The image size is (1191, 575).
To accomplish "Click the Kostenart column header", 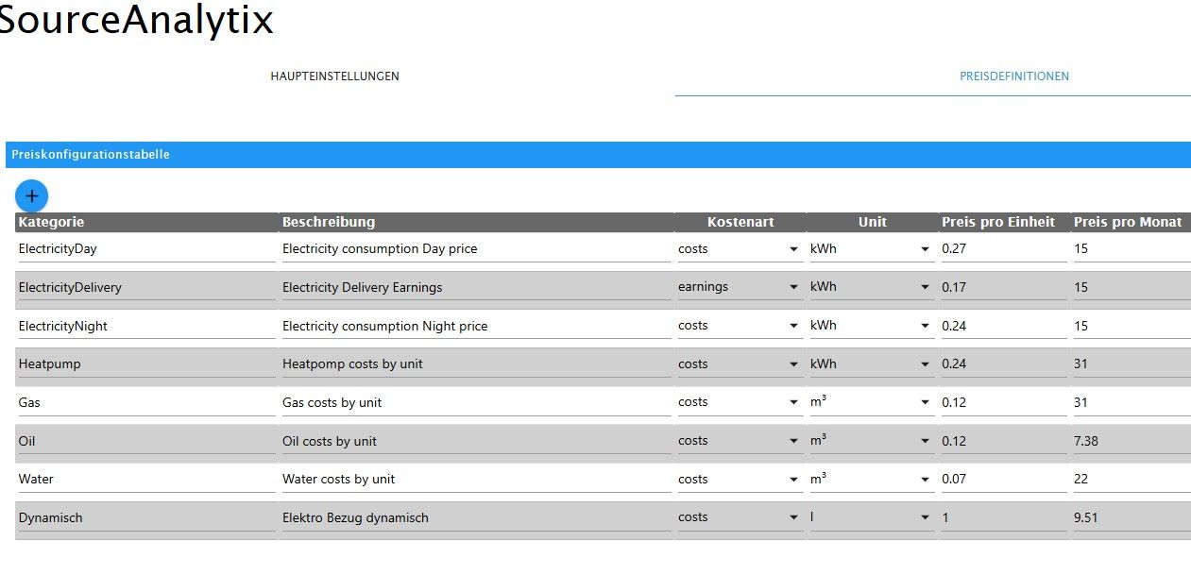I will coord(740,222).
